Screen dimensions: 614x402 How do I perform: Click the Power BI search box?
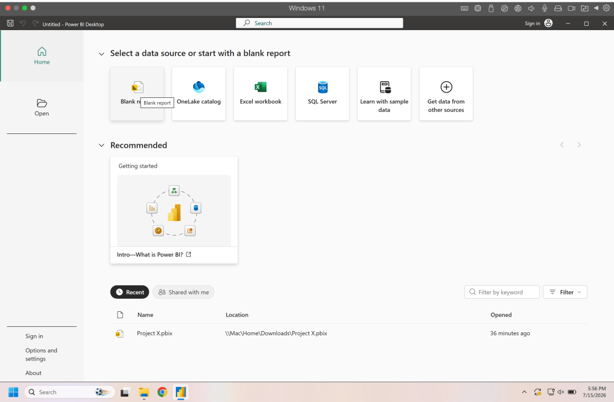coord(319,23)
